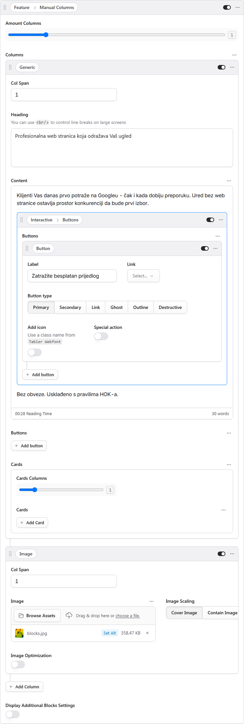The image size is (244, 724).
Task: Click drag handle of Button block
Action: point(27,248)
